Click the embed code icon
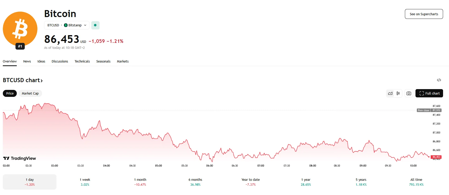Viewport: 449px width, 195px height. pos(439,80)
